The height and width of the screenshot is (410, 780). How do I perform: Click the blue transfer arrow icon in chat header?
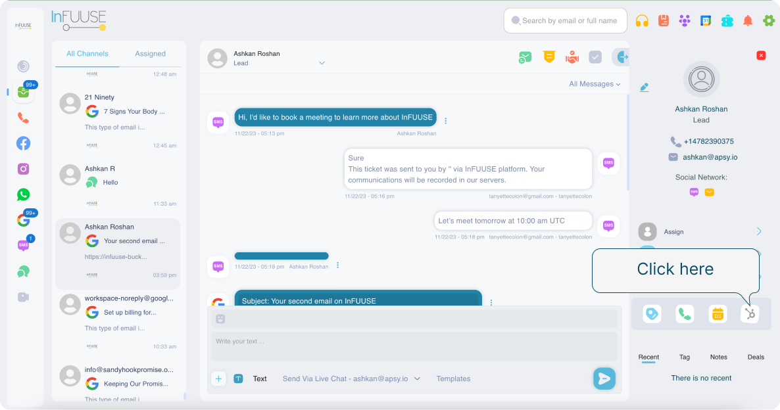(x=622, y=57)
